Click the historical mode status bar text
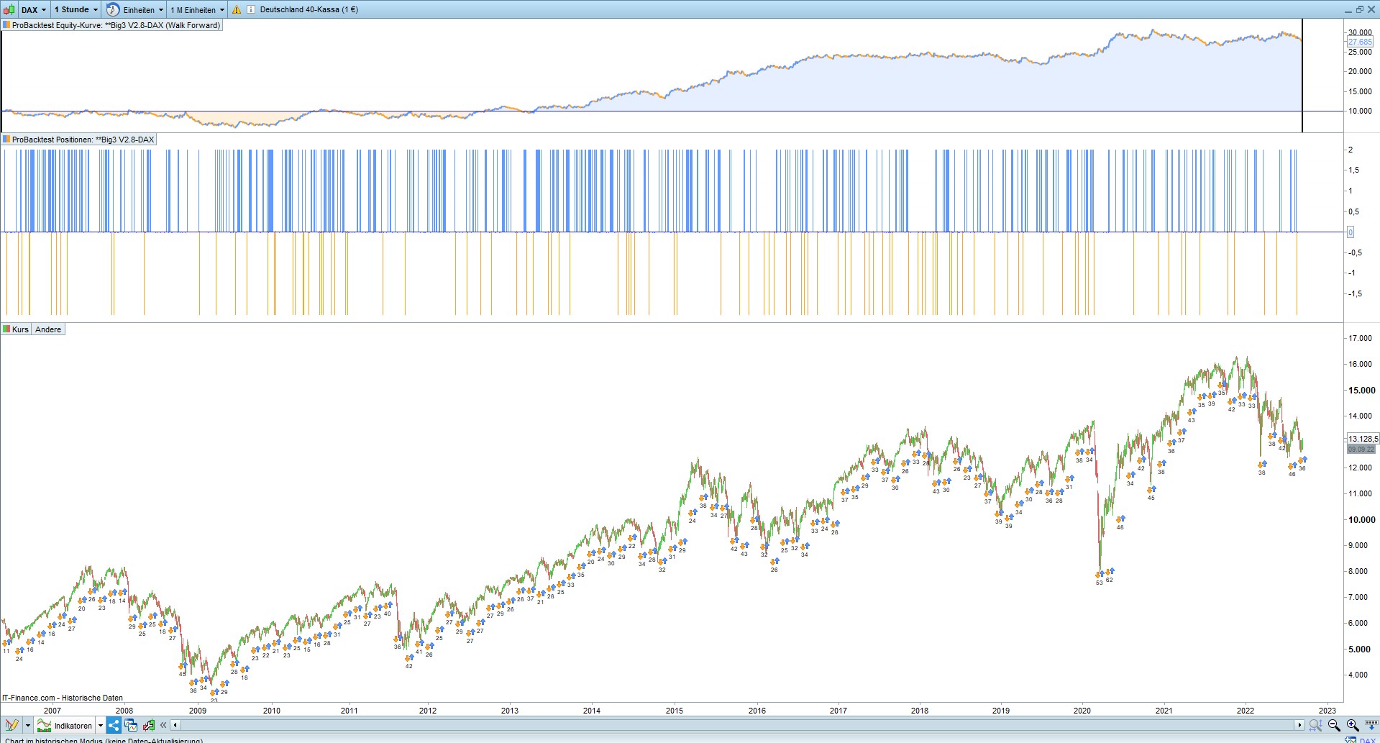1380x743 pixels. [104, 739]
